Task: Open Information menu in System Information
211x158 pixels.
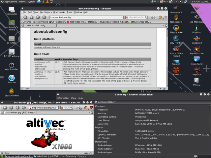Action: coord(63,98)
